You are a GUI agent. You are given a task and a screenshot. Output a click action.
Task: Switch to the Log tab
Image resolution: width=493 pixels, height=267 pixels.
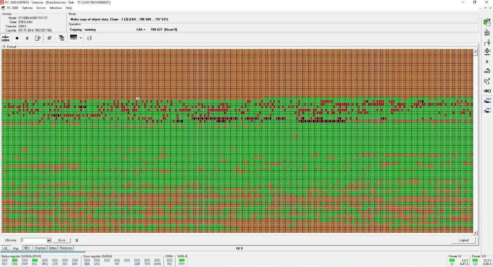coord(5,248)
